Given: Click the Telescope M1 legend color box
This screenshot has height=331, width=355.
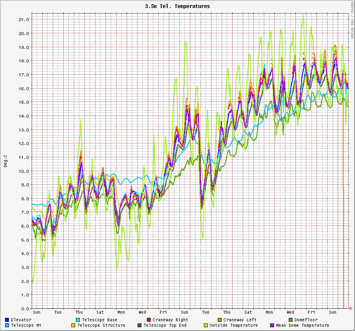Looking at the screenshot, I should coord(7,326).
